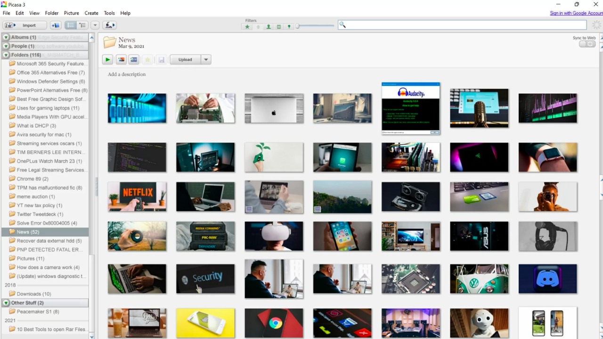Open the Picture menu
This screenshot has width=603, height=339.
[72, 13]
